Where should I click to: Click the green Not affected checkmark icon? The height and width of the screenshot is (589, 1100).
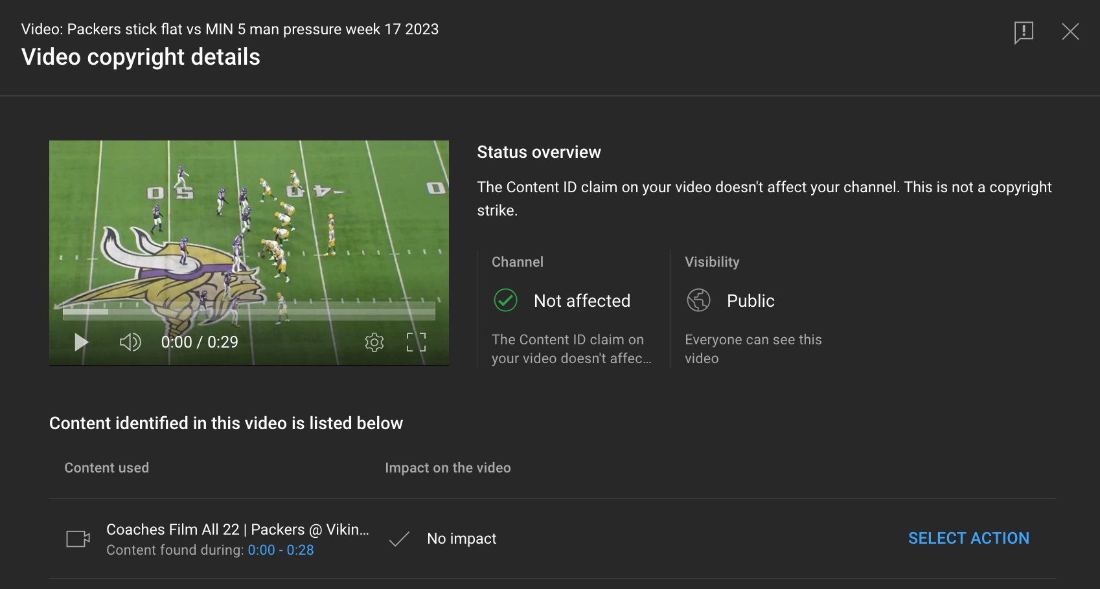point(505,300)
